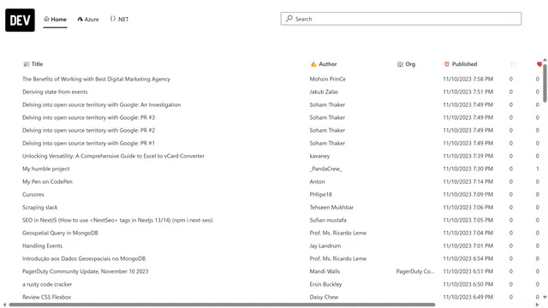Open 'Unlocking Versatility' Excel to vCard article
Screen dimensions: 548x308
click(x=113, y=156)
